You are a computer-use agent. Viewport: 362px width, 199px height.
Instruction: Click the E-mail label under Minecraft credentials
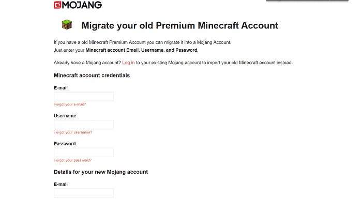pyautogui.click(x=61, y=88)
